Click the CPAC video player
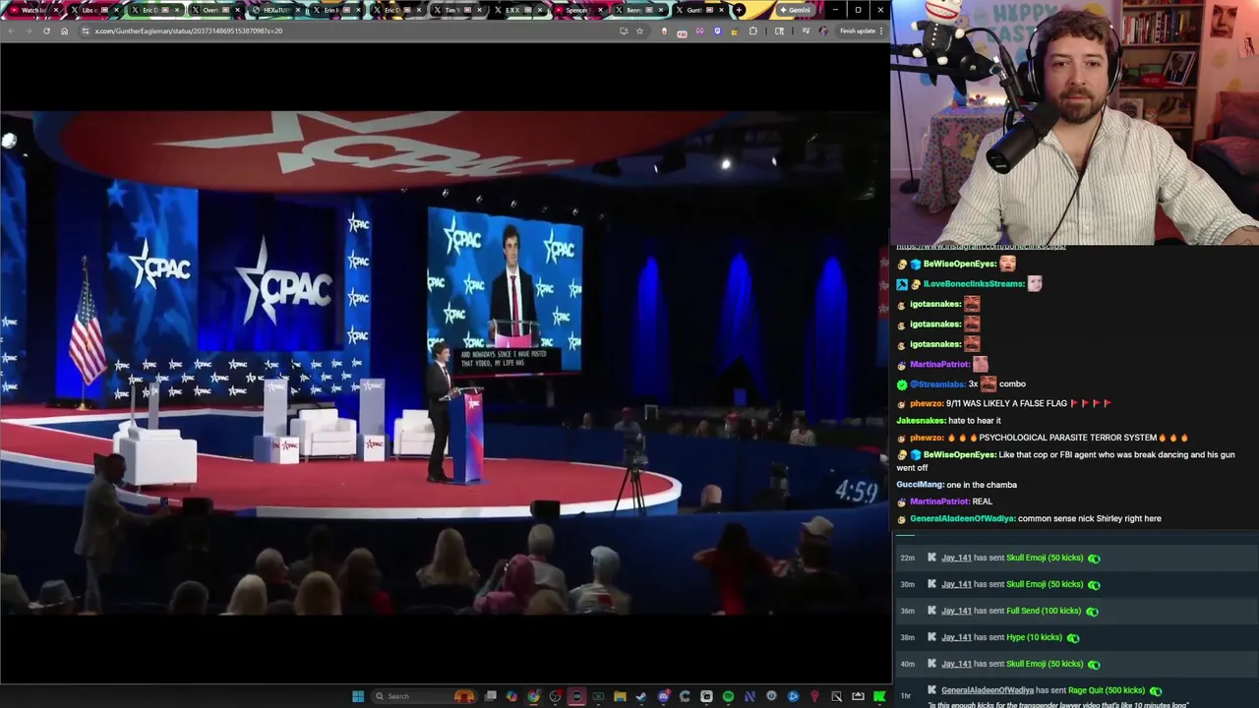This screenshot has height=708, width=1259. point(445,362)
